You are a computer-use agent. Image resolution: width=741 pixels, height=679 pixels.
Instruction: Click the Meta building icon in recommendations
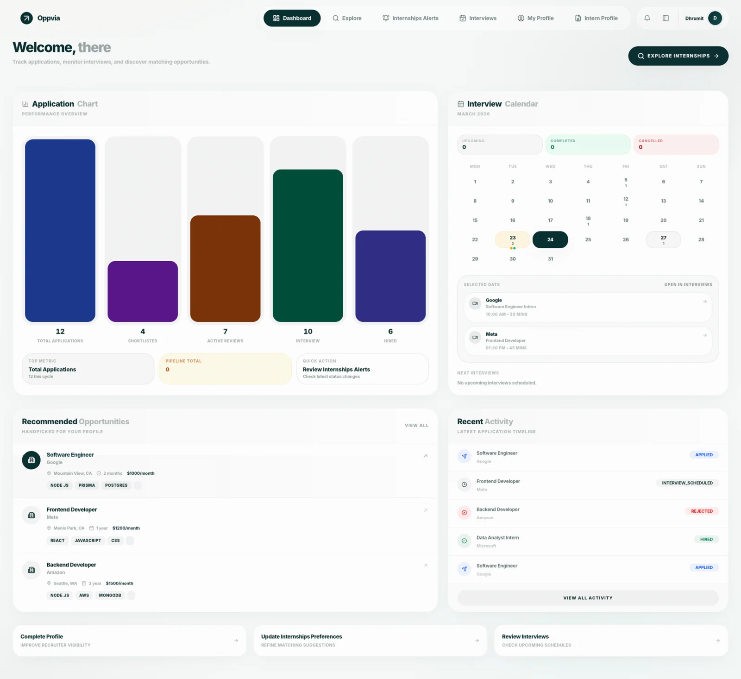[x=31, y=515]
